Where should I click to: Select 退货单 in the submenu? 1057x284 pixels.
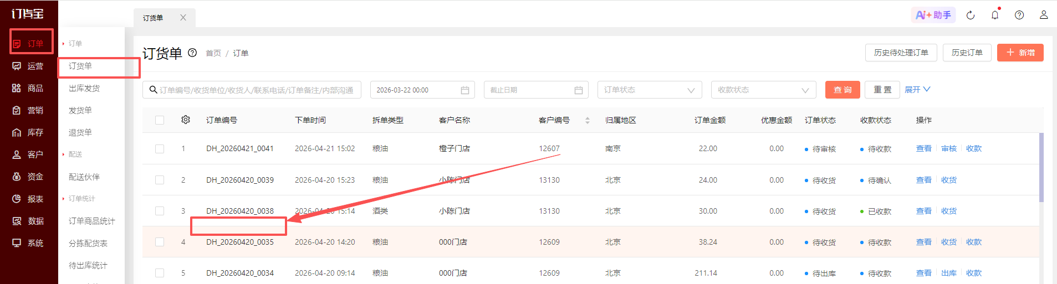click(x=80, y=132)
